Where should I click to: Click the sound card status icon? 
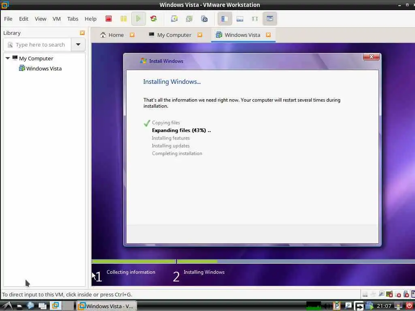[x=398, y=294]
